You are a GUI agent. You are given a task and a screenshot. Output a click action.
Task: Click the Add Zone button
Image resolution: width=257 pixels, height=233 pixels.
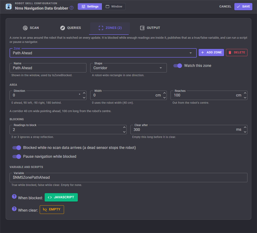(211, 53)
